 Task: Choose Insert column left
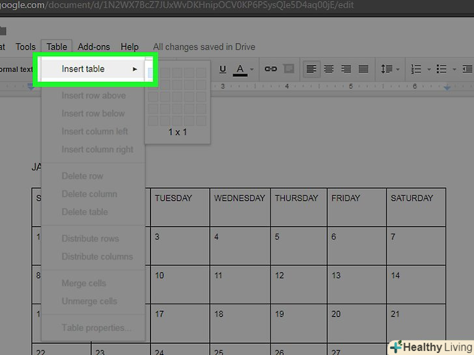pos(93,131)
